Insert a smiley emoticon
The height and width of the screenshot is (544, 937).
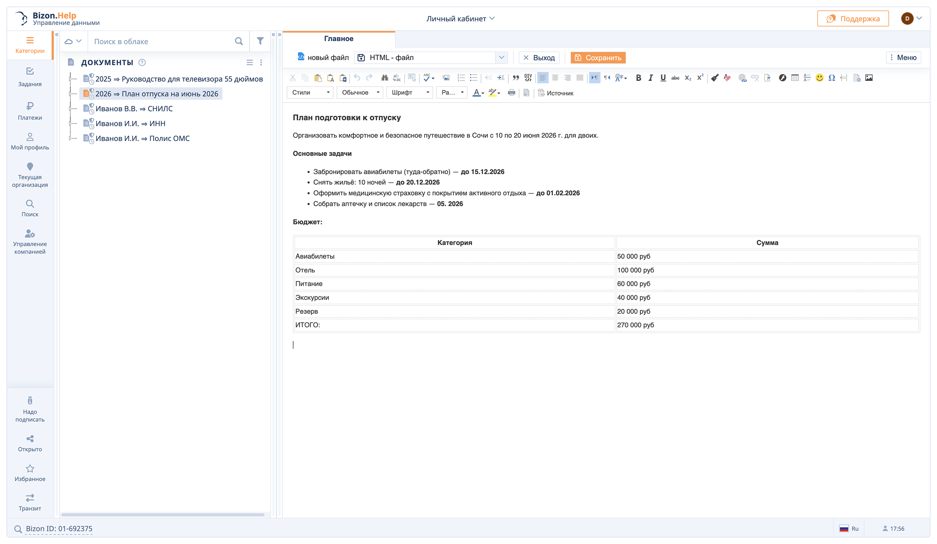tap(819, 78)
